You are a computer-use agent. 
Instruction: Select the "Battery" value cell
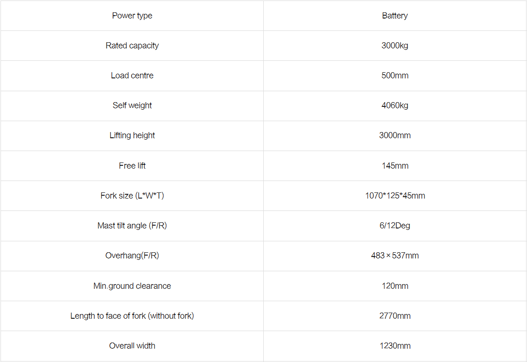pyautogui.click(x=395, y=16)
